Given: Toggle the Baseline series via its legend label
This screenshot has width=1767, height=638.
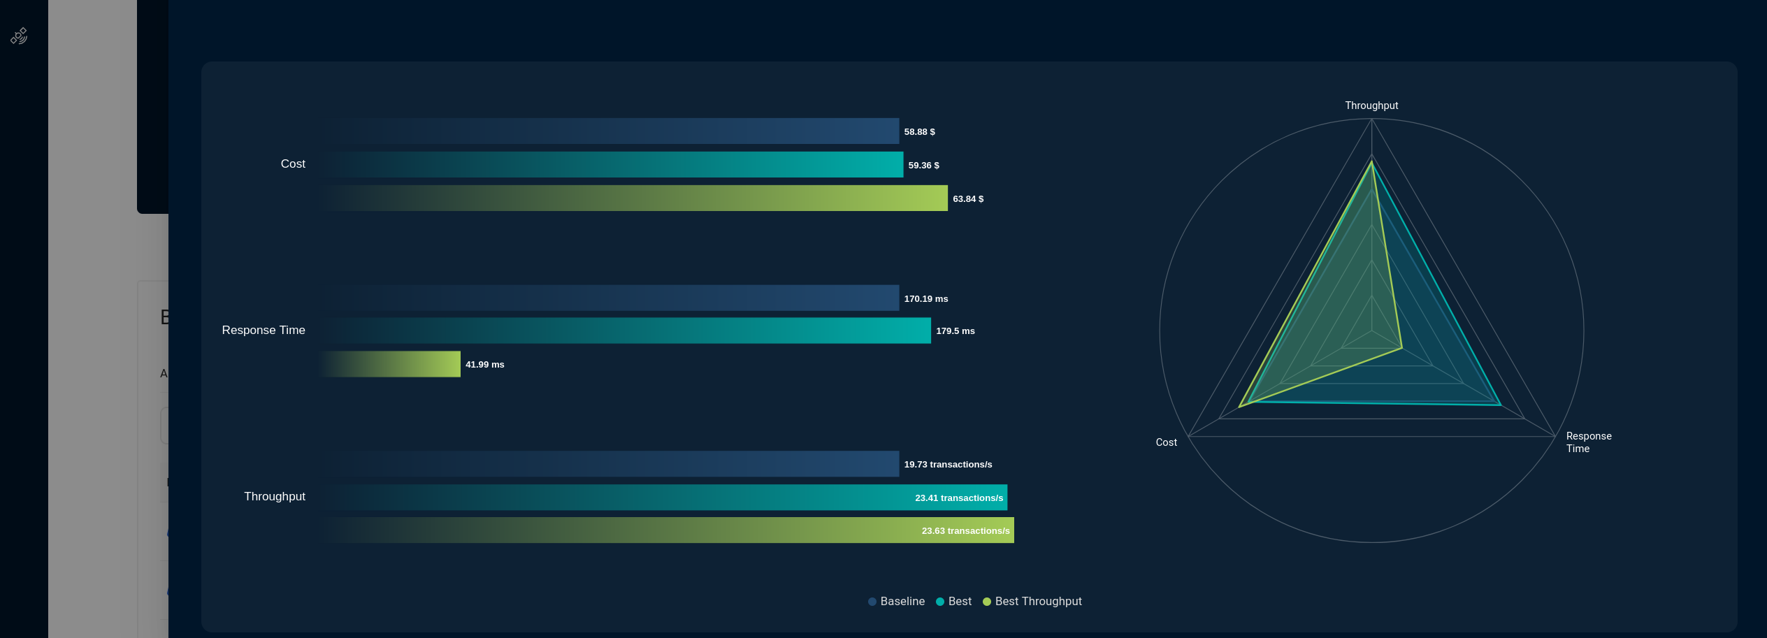Looking at the screenshot, I should (x=902, y=602).
